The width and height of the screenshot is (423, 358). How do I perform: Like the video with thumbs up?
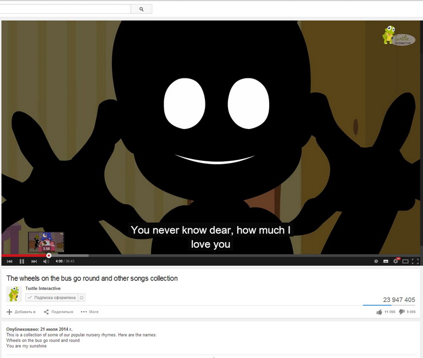coord(380,312)
